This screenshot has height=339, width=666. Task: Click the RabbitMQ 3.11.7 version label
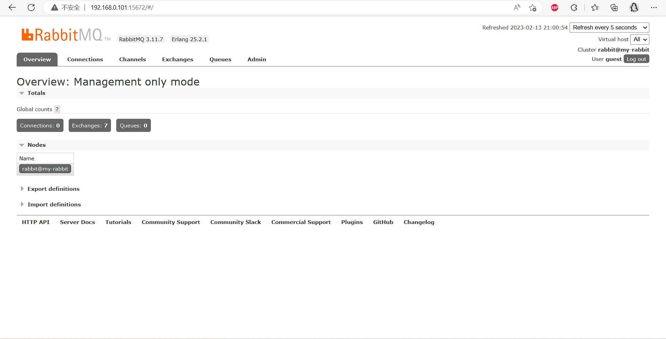[141, 39]
